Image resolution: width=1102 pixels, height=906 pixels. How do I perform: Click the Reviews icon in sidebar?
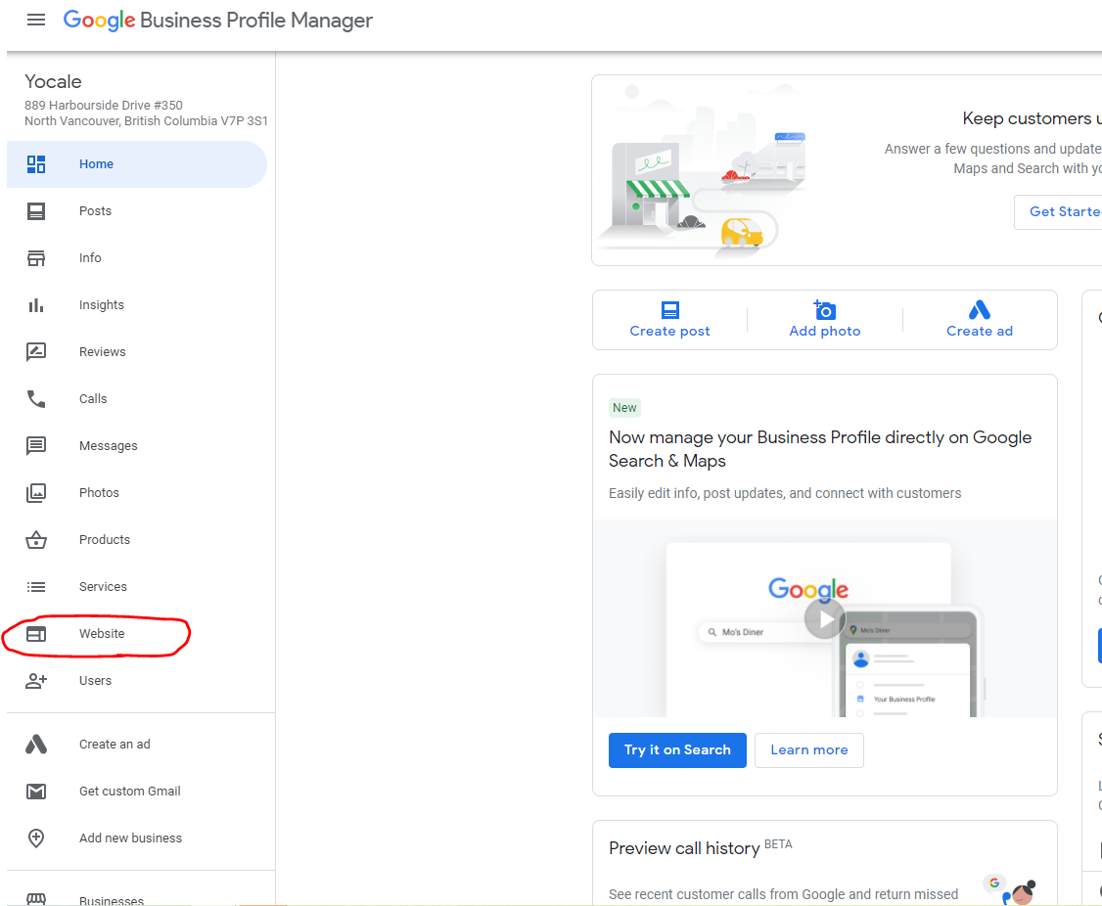point(36,351)
